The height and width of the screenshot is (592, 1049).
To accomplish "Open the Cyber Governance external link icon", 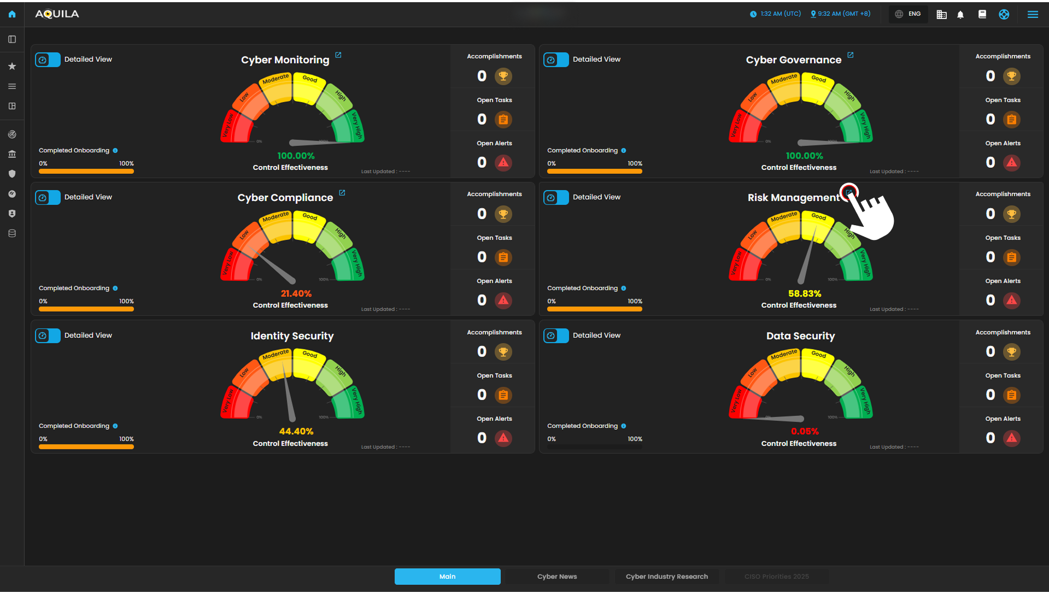I will tap(851, 55).
